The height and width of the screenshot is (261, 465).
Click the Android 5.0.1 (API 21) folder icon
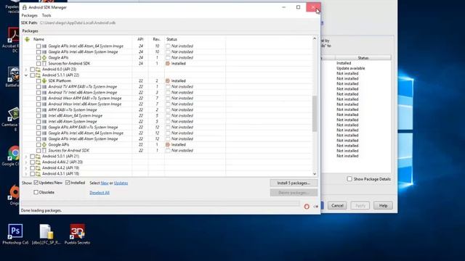(38, 157)
